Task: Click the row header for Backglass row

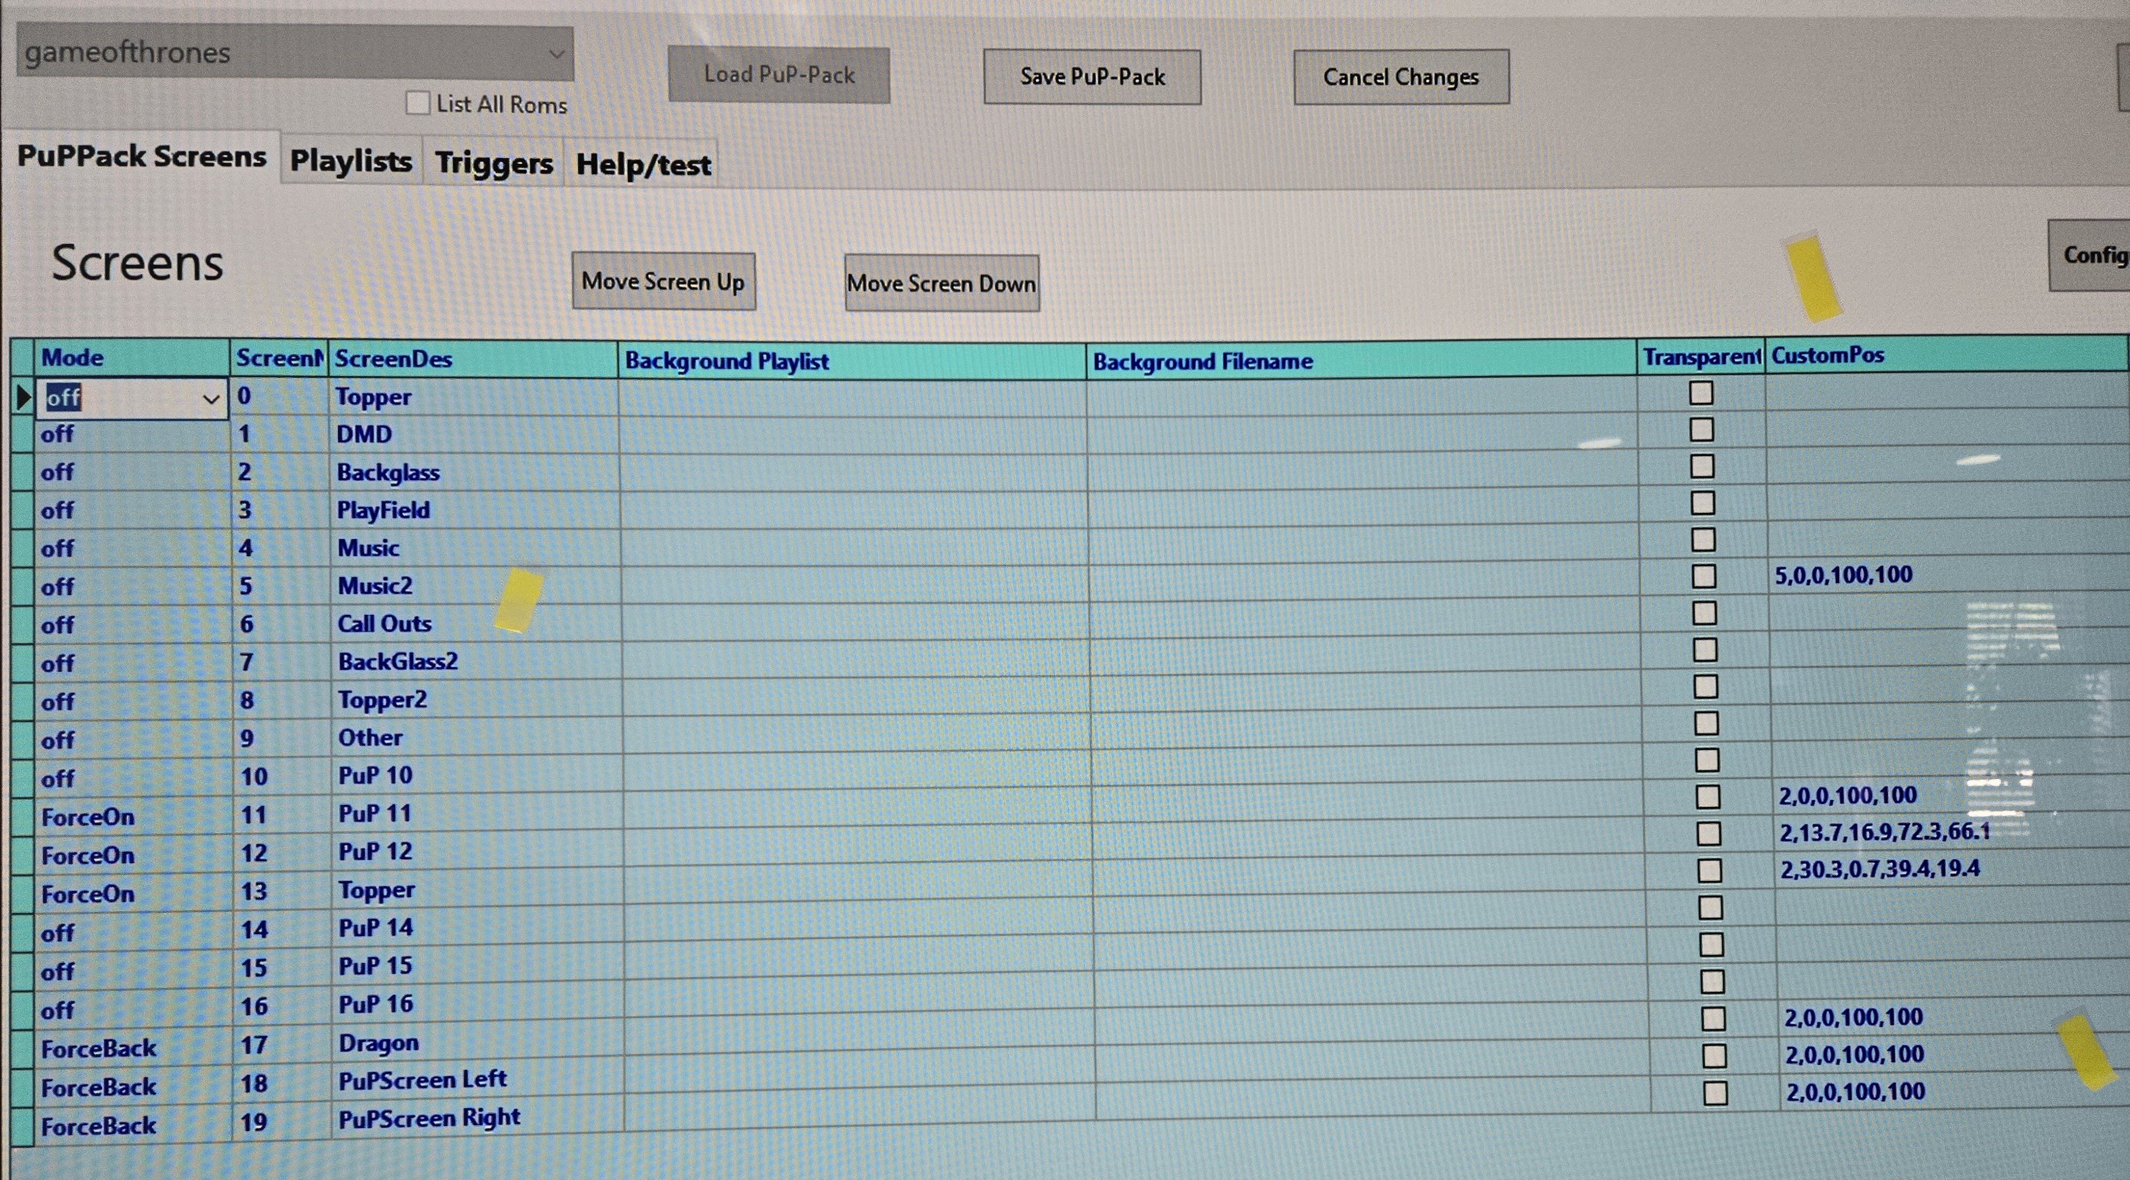Action: tap(22, 472)
